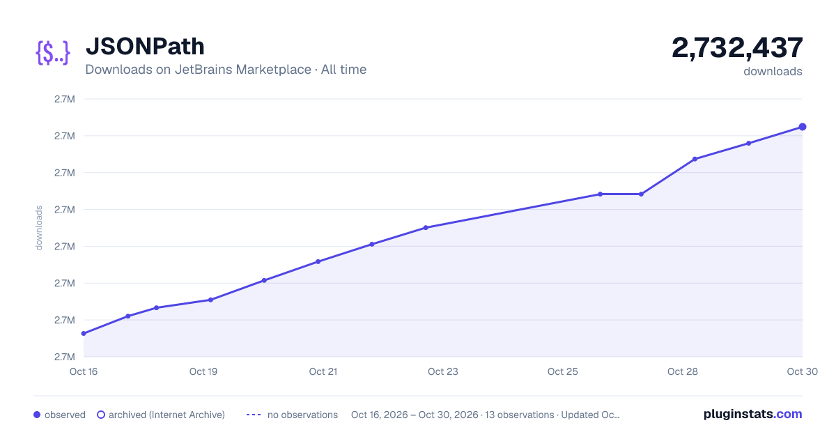Click the filled 'observed' legend dot
The height and width of the screenshot is (439, 836).
(37, 415)
